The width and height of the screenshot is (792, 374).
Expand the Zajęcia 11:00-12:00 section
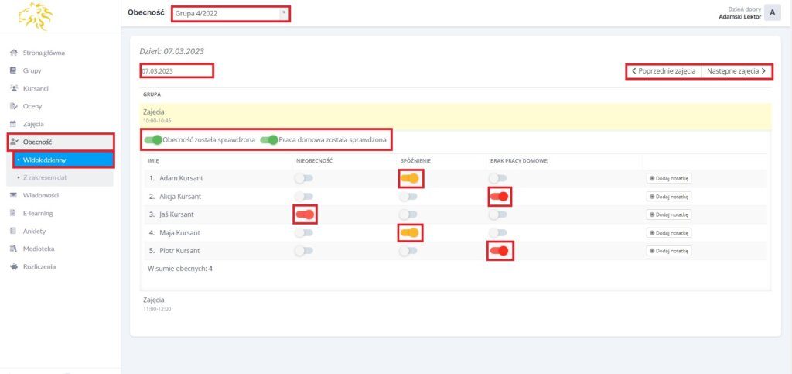154,300
